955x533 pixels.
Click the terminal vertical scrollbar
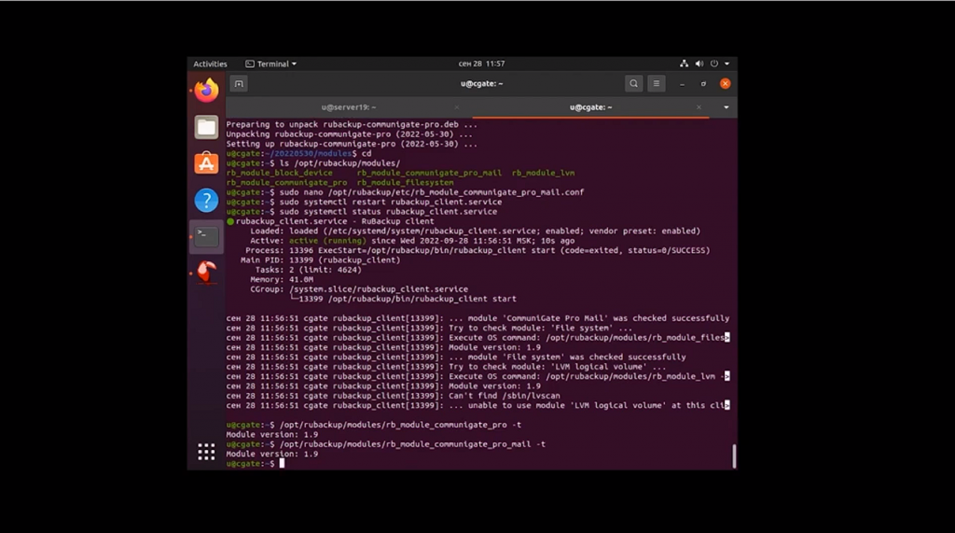(x=734, y=456)
